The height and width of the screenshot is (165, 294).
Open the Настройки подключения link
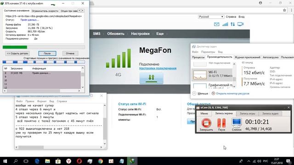click(158, 68)
